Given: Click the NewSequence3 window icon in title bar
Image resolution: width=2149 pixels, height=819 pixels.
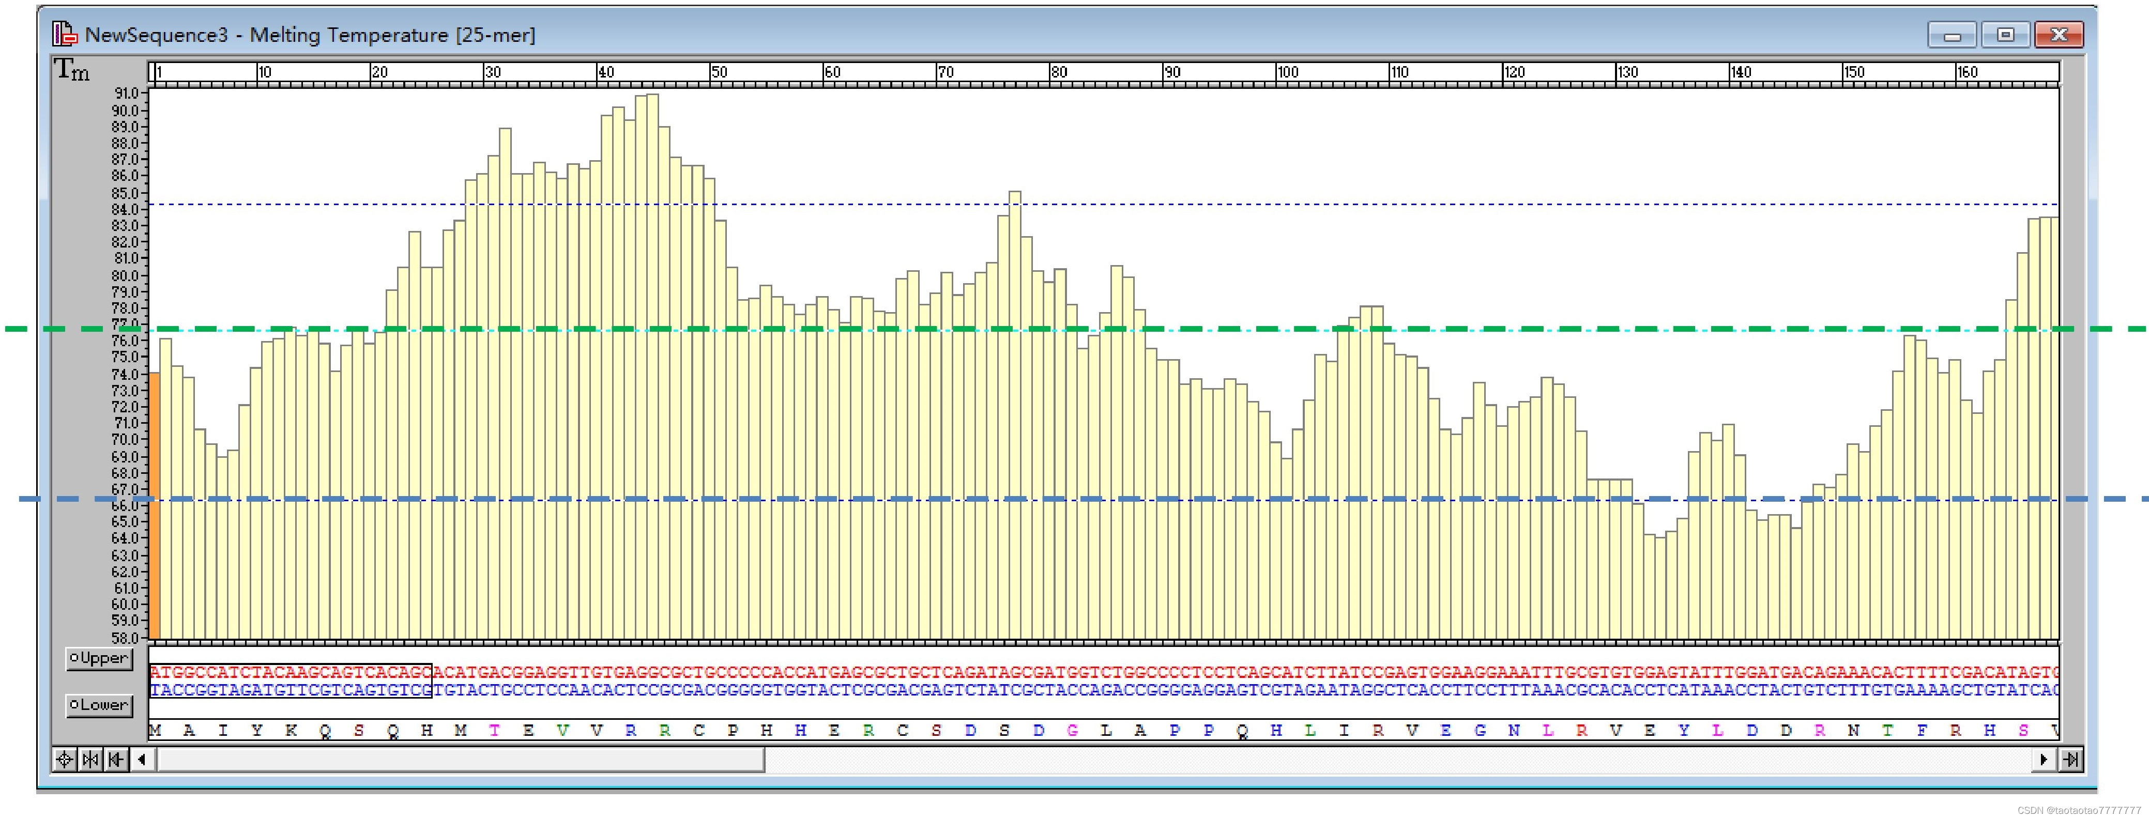Looking at the screenshot, I should [x=65, y=34].
